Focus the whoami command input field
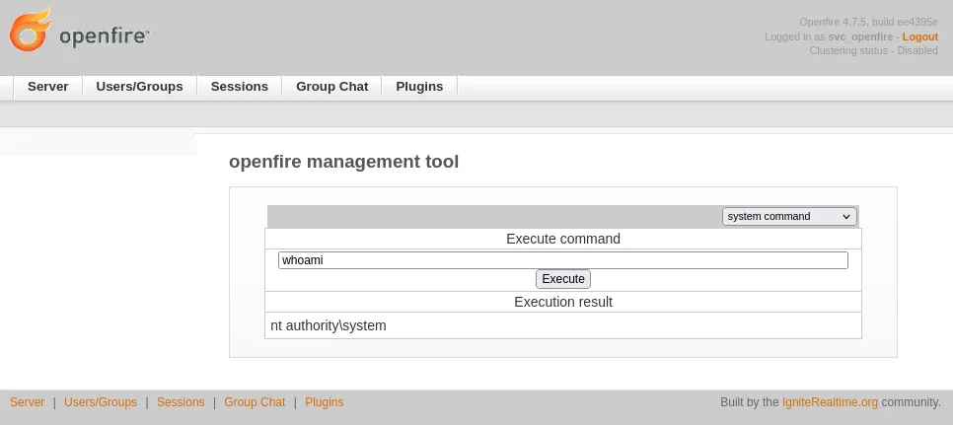Screen dimensions: 953x425 click(x=562, y=260)
